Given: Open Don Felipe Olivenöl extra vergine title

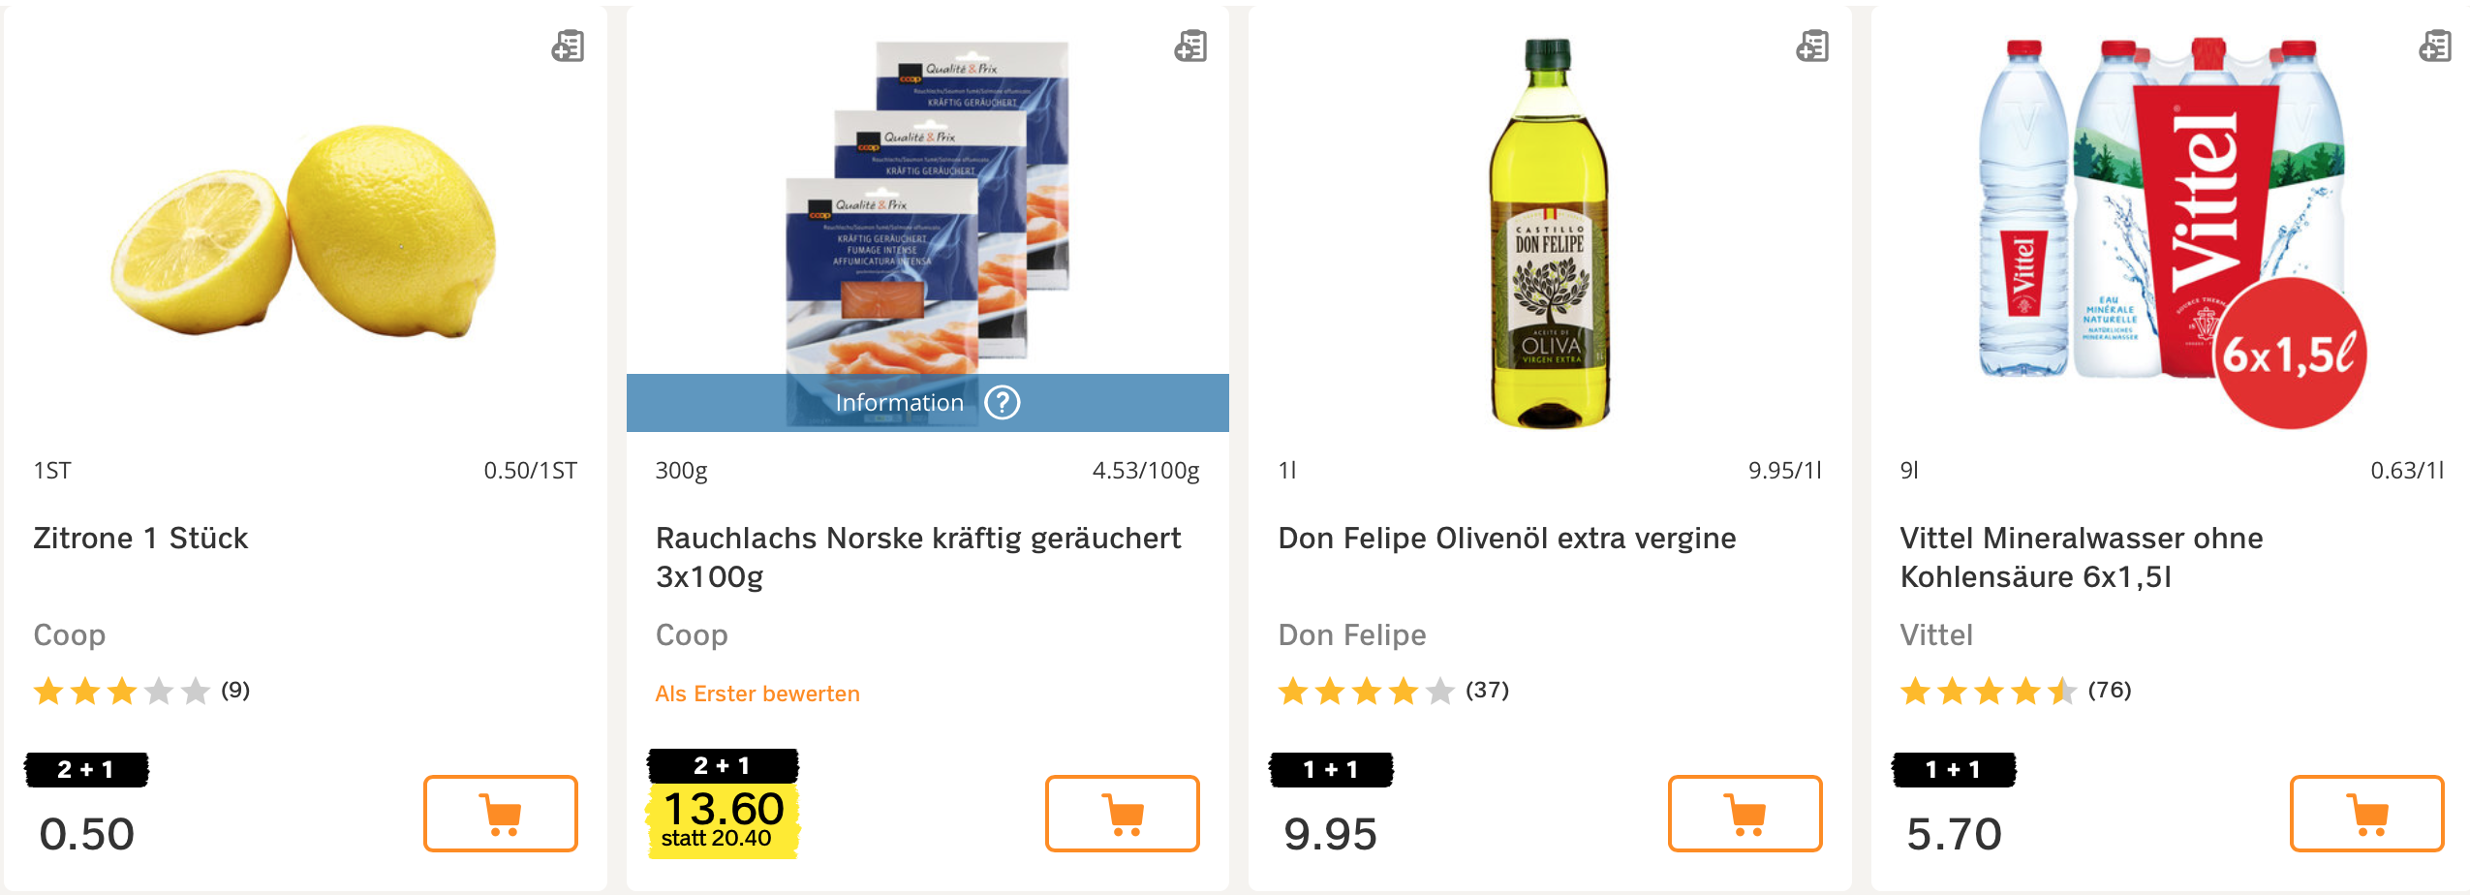Looking at the screenshot, I should tap(1506, 539).
